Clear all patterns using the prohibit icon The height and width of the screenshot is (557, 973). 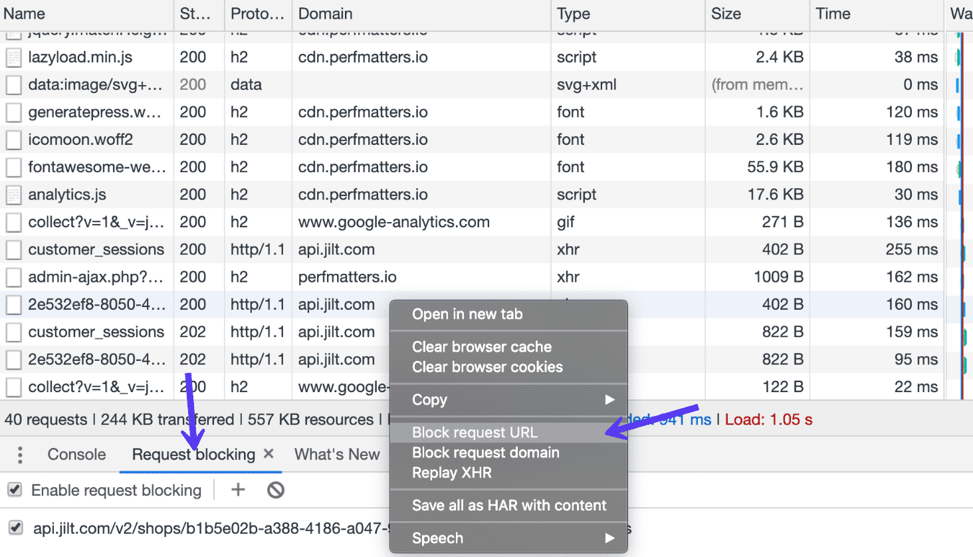pyautogui.click(x=275, y=490)
